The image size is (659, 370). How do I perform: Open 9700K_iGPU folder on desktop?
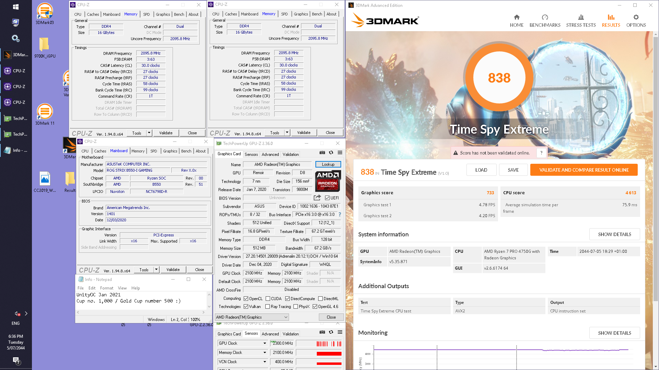point(45,48)
